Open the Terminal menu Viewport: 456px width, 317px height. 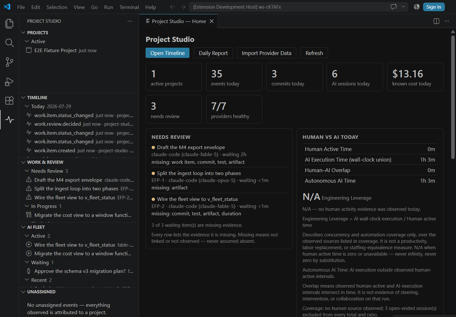tap(129, 7)
